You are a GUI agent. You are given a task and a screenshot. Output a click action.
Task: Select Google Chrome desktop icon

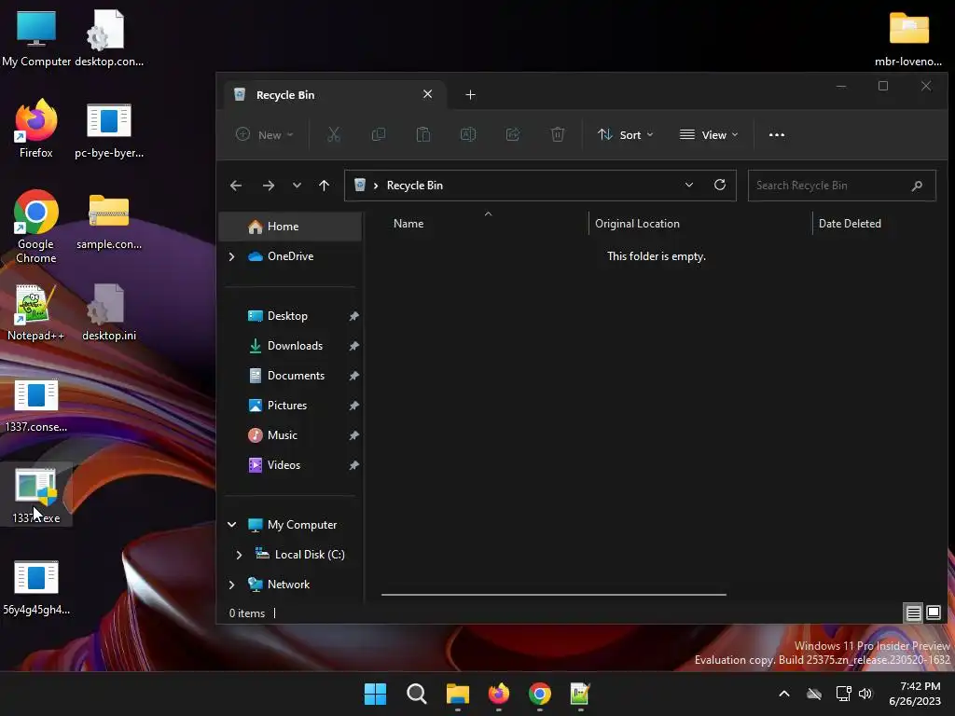(x=36, y=227)
